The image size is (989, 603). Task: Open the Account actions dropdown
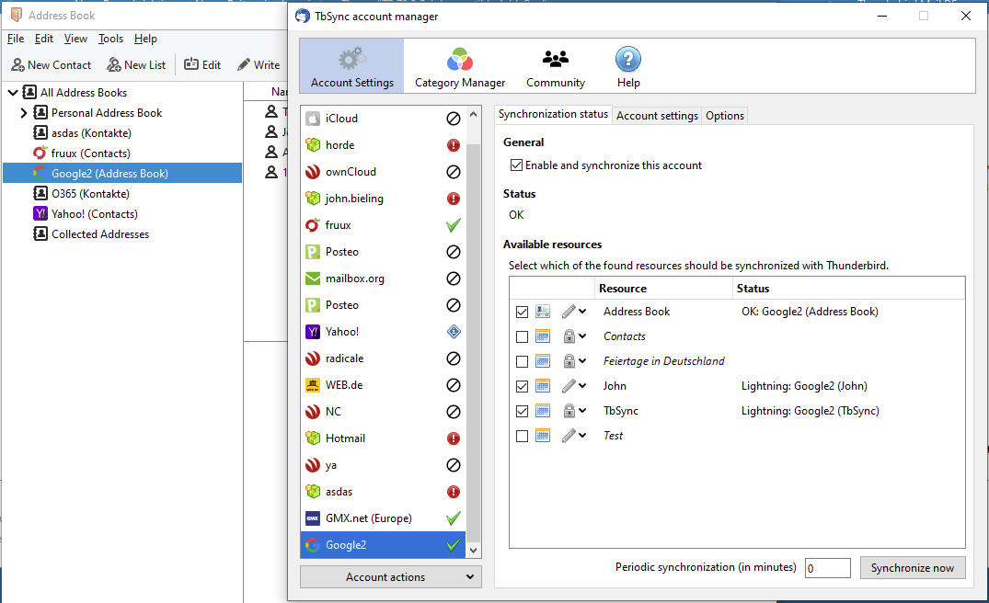click(x=390, y=577)
